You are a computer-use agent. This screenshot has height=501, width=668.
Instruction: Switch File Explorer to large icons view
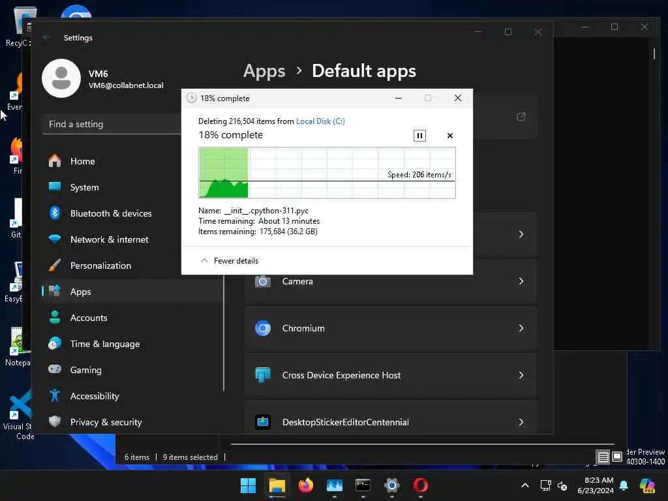617,457
